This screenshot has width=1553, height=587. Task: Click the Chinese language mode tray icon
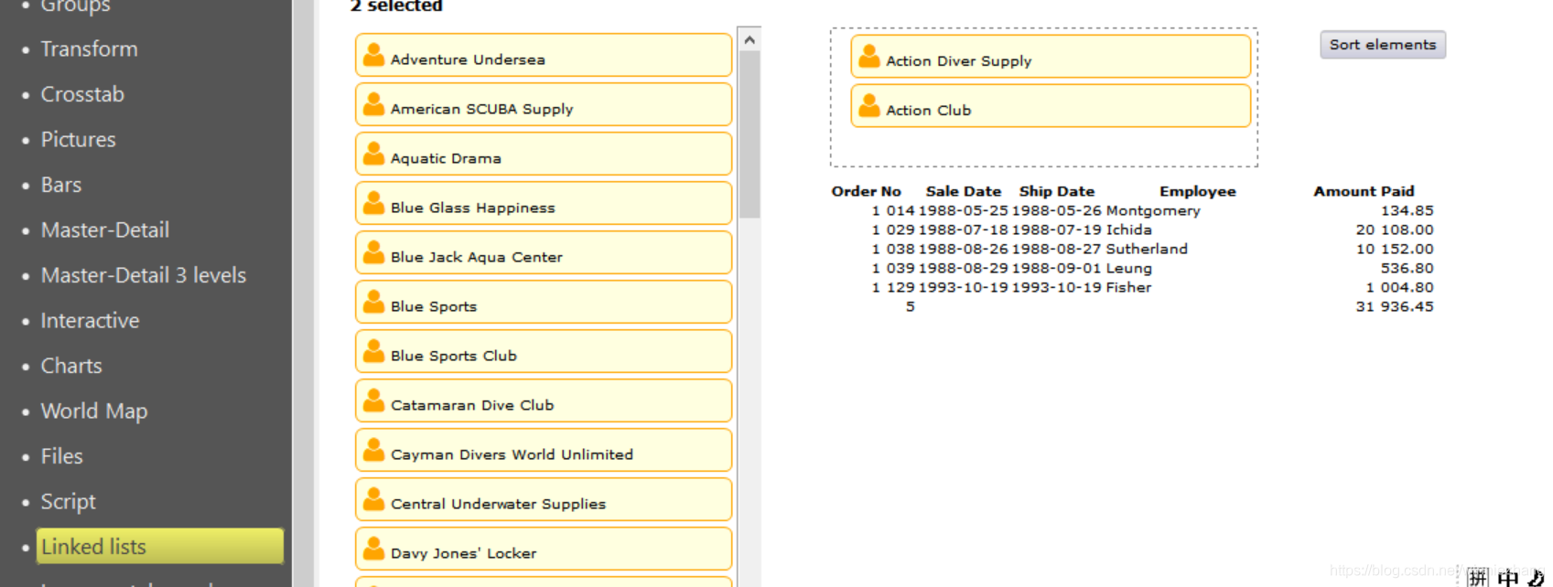(x=1508, y=577)
